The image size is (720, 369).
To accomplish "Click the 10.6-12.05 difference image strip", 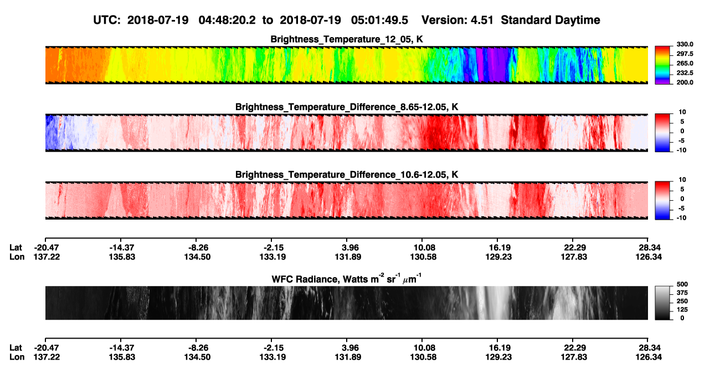I will pyautogui.click(x=346, y=200).
